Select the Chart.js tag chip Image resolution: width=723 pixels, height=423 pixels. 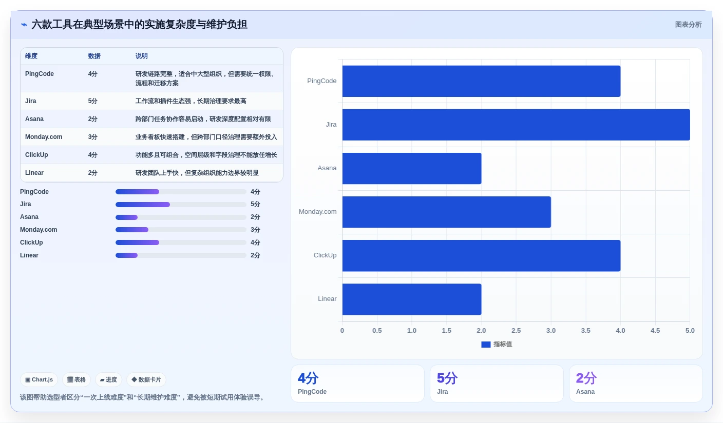tap(39, 380)
